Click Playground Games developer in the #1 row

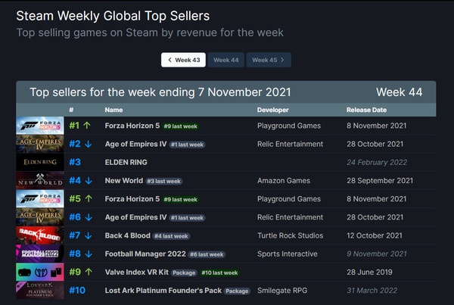click(x=289, y=126)
